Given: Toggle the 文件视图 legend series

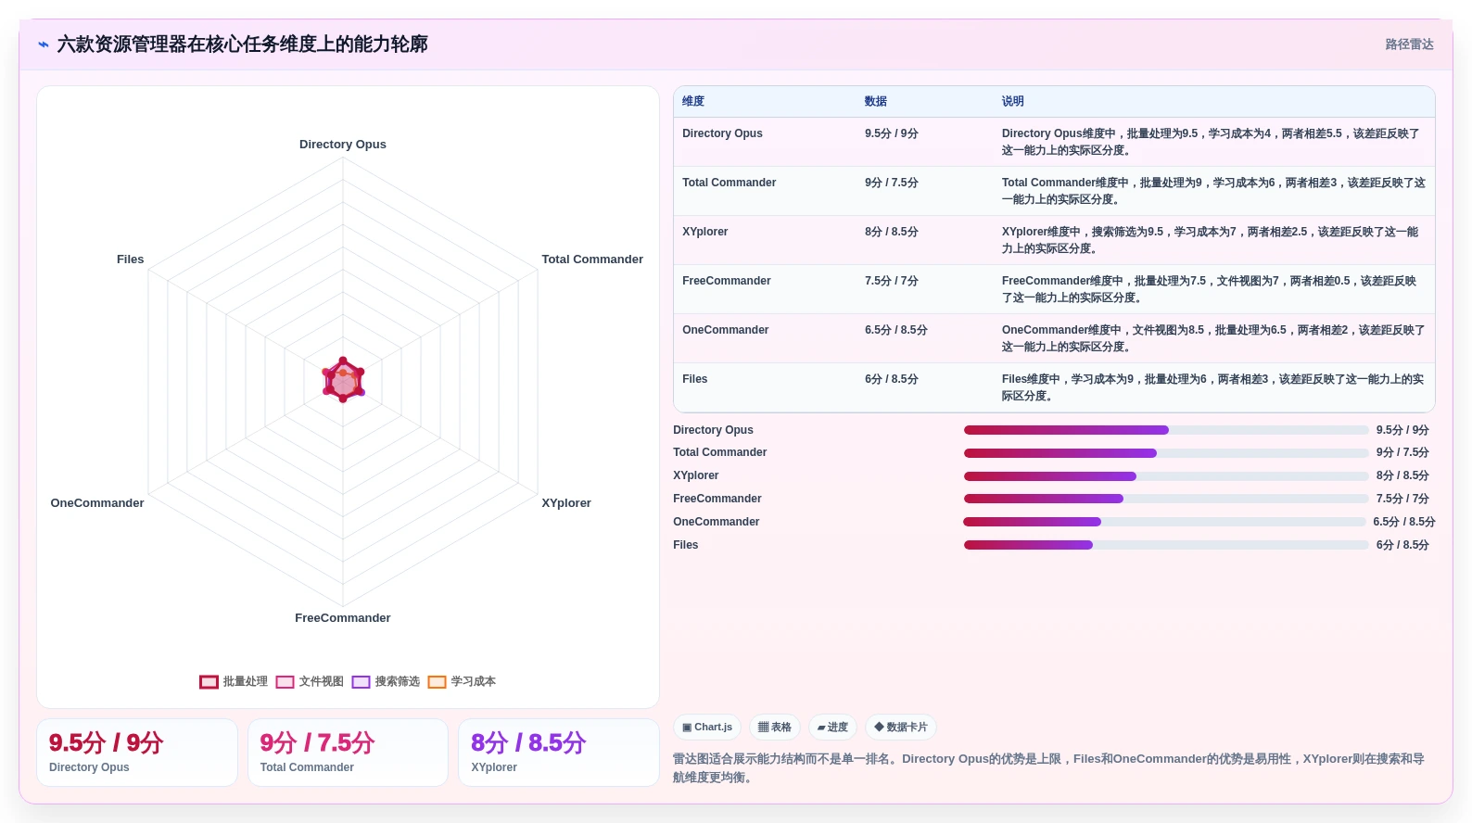Looking at the screenshot, I should tap(310, 681).
